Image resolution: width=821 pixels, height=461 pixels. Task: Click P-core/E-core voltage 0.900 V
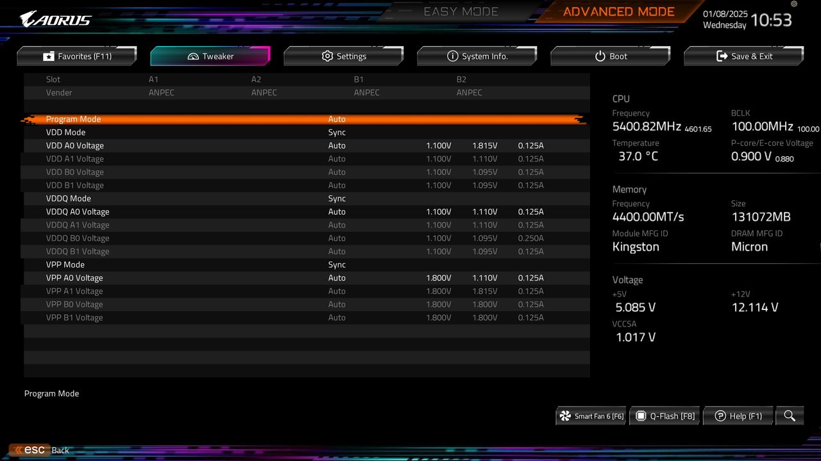(x=751, y=156)
